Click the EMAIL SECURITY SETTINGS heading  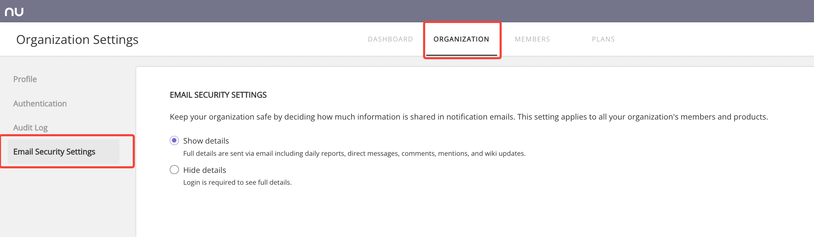(218, 95)
